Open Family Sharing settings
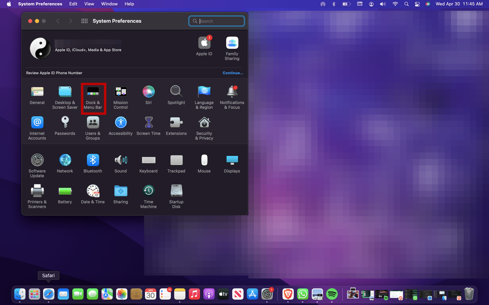Screen dimensions: 489x305 pos(232,48)
